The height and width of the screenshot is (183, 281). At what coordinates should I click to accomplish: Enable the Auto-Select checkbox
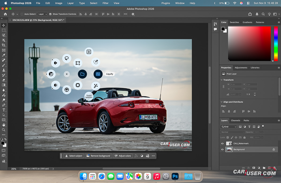tap(22, 14)
